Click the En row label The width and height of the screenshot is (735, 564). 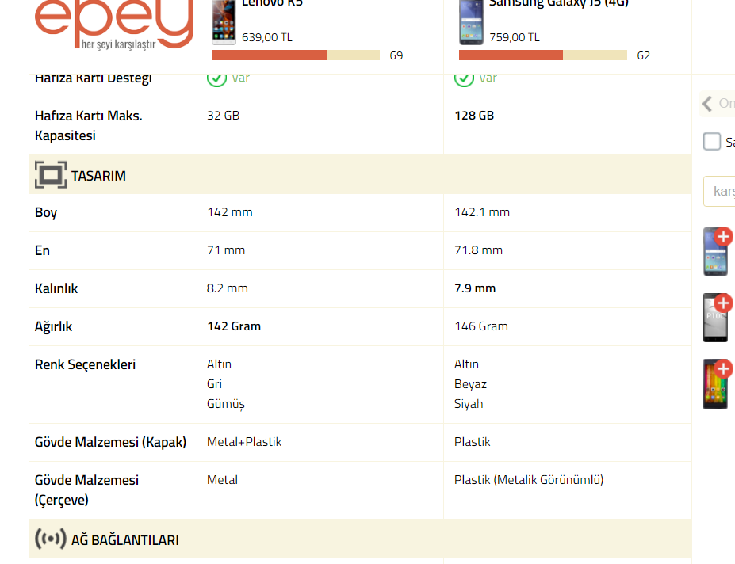(x=42, y=250)
